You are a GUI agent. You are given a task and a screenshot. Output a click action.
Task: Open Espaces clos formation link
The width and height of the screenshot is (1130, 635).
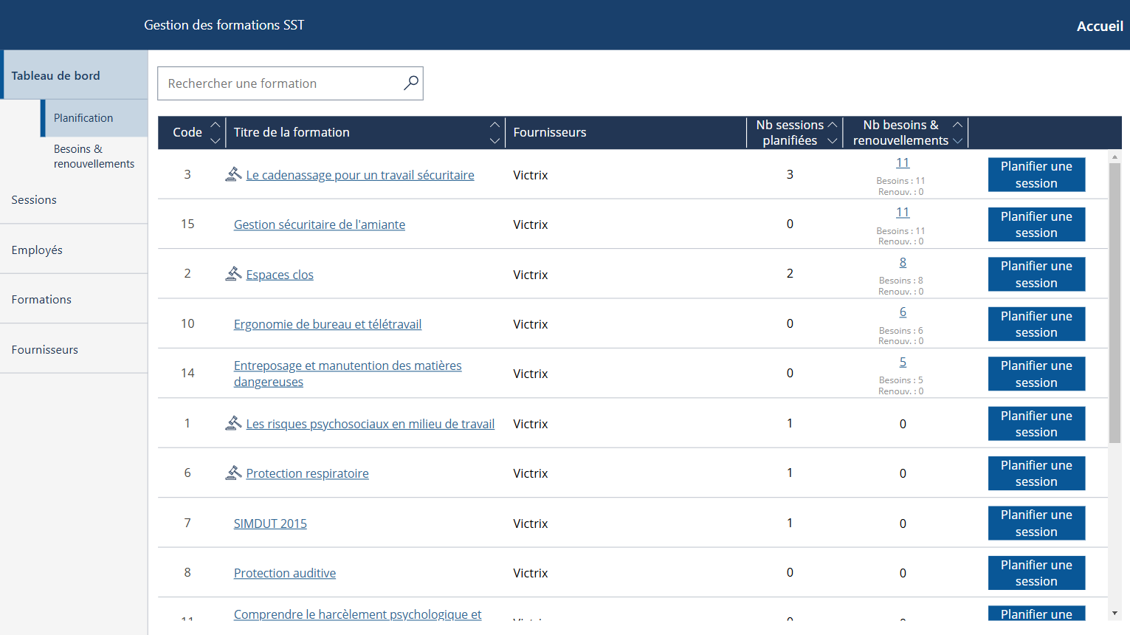pyautogui.click(x=280, y=275)
